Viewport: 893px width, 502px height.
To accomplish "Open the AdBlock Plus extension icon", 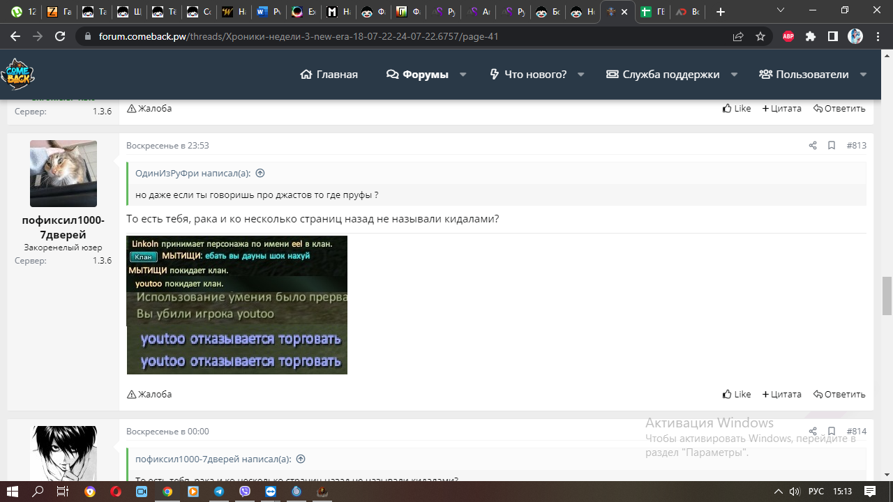I will click(788, 36).
